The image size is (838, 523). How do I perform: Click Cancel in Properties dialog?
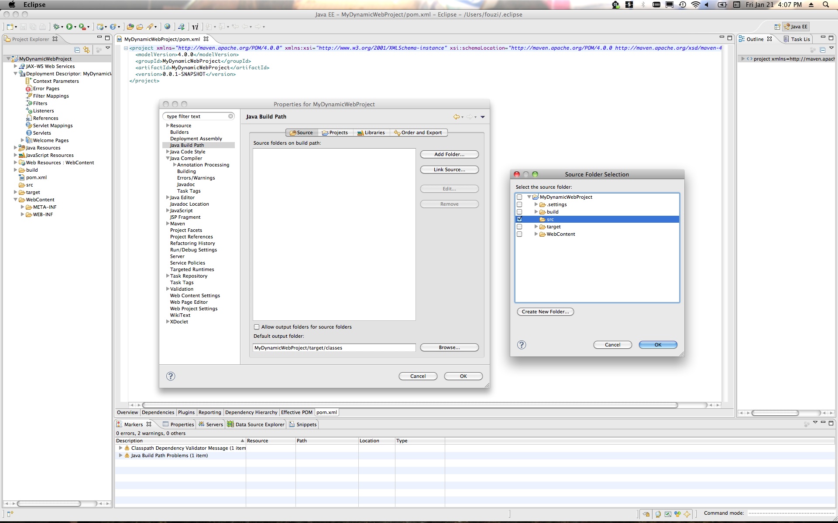click(x=418, y=376)
